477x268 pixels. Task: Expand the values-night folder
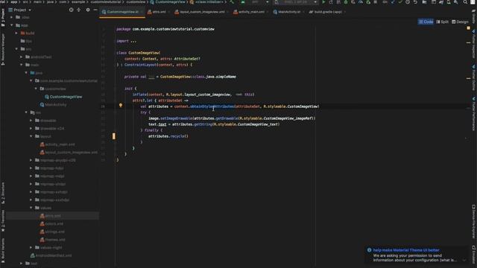[31, 248]
